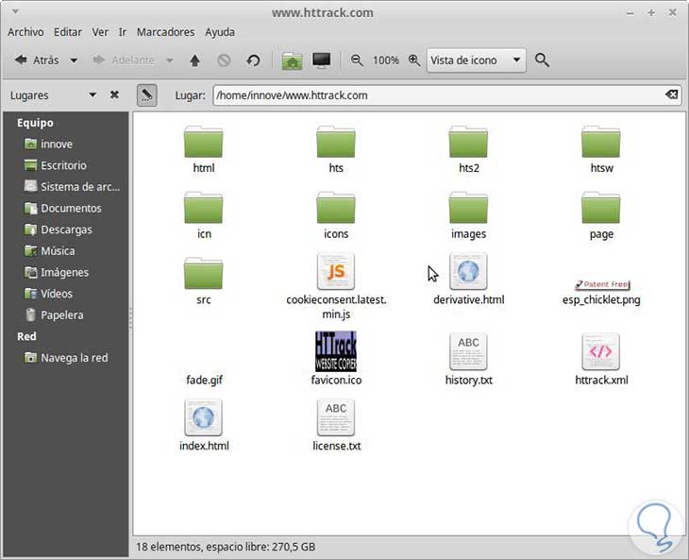Image resolution: width=689 pixels, height=560 pixels.
Task: Reload the current folder
Action: click(x=253, y=60)
